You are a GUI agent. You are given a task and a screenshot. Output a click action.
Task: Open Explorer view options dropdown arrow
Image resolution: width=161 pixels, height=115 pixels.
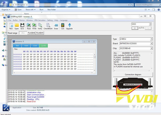pos(149,10)
